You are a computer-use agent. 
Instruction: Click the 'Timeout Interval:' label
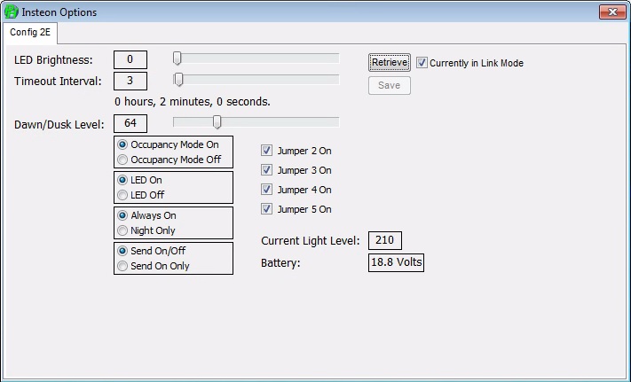pos(58,82)
